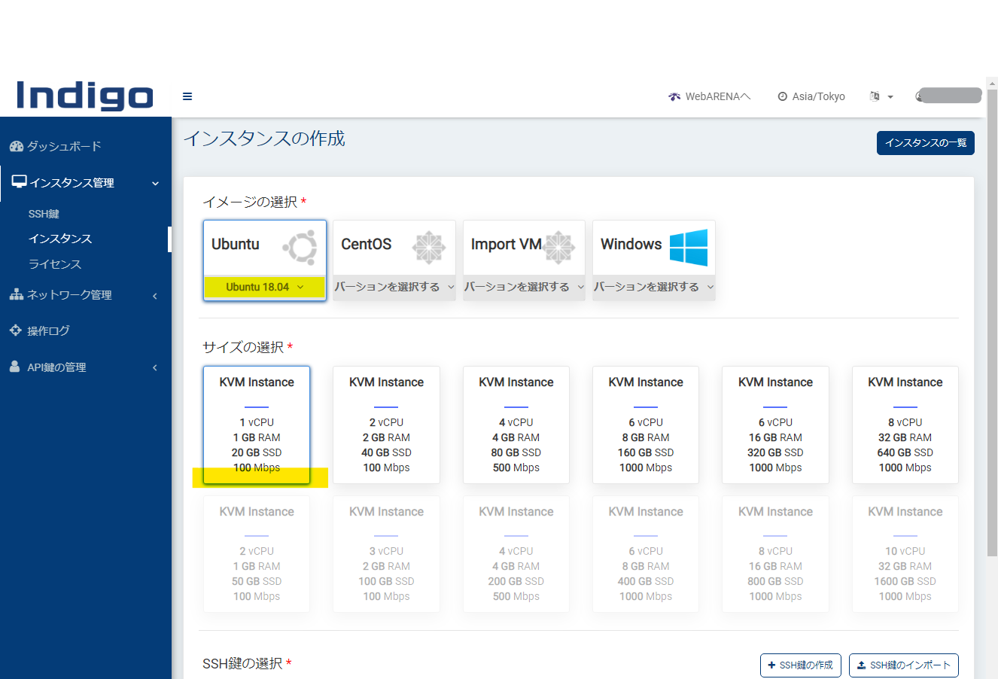998x679 pixels.
Task: Click the hamburger menu toggle icon
Action: pyautogui.click(x=187, y=96)
